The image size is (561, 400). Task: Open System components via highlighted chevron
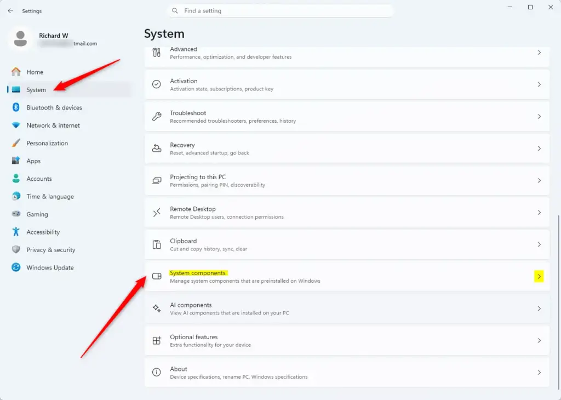[x=539, y=276]
